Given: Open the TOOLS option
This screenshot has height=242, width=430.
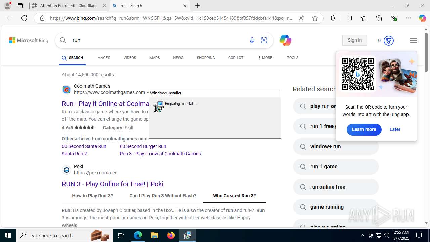Looking at the screenshot, I should tap(293, 58).
